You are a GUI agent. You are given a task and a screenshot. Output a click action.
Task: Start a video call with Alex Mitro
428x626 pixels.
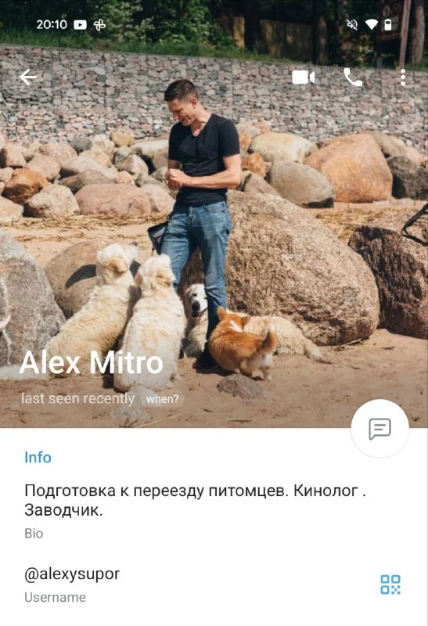(x=304, y=77)
